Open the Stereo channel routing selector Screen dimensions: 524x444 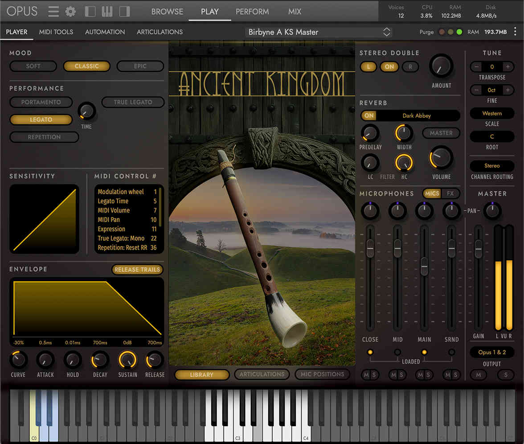click(x=492, y=165)
